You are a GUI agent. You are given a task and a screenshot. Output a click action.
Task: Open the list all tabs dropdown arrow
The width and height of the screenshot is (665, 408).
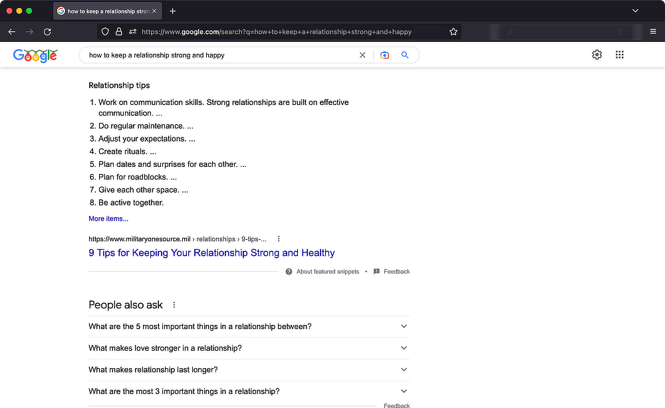coord(635,11)
